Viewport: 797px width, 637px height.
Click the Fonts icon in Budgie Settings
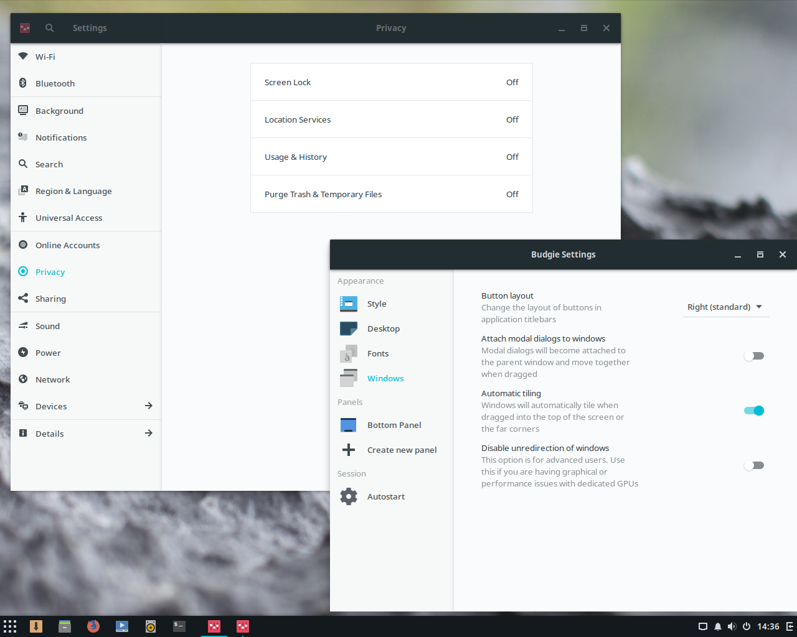[349, 353]
